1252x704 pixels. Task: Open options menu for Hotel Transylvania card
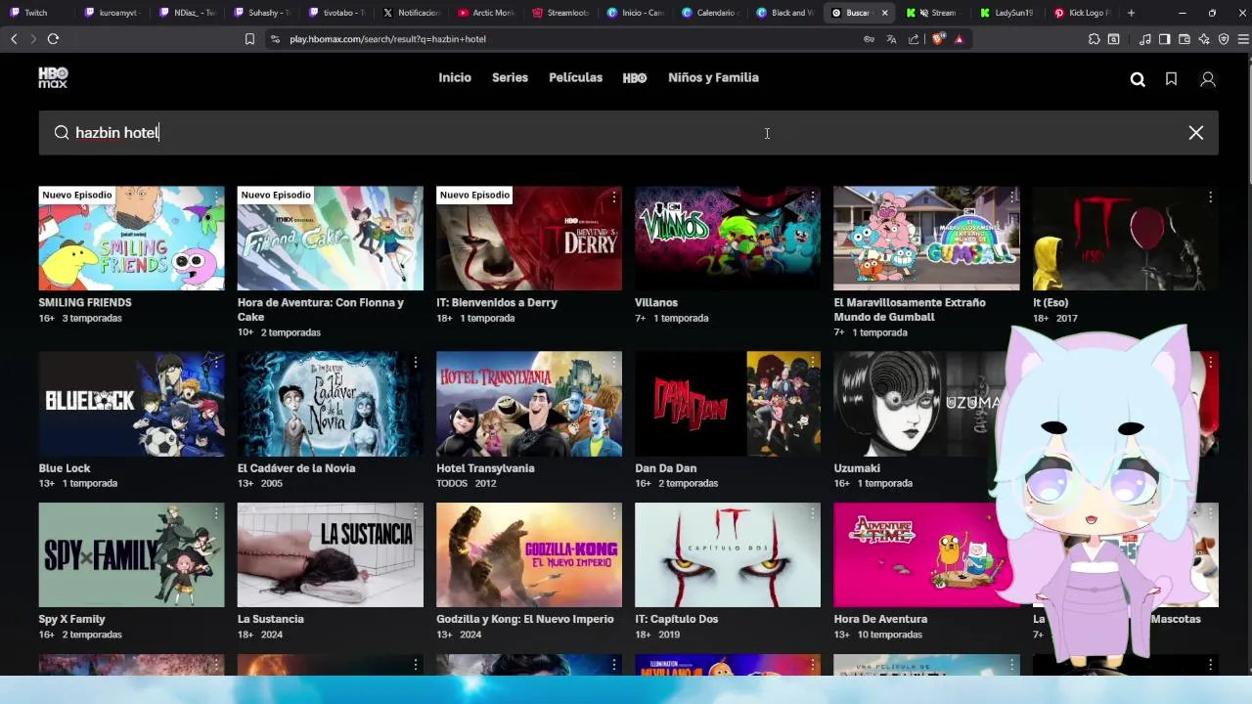tap(613, 363)
